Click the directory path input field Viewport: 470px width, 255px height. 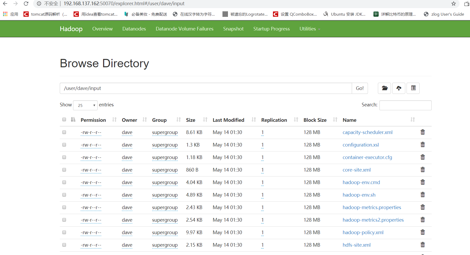(206, 88)
